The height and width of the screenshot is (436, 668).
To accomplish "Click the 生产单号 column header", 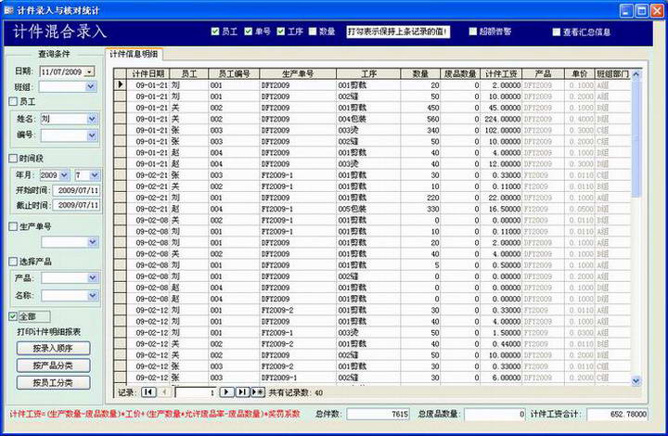I will (x=298, y=73).
